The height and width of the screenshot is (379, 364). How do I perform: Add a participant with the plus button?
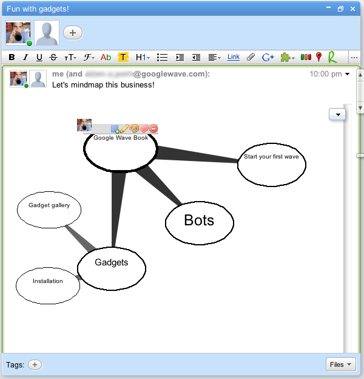[73, 33]
